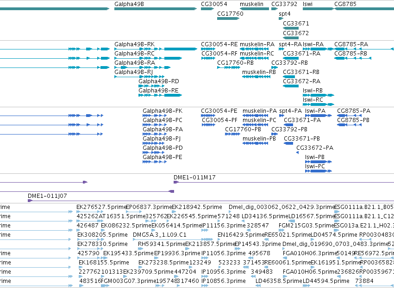Select transcript spt4-RA

(x=281, y=49)
